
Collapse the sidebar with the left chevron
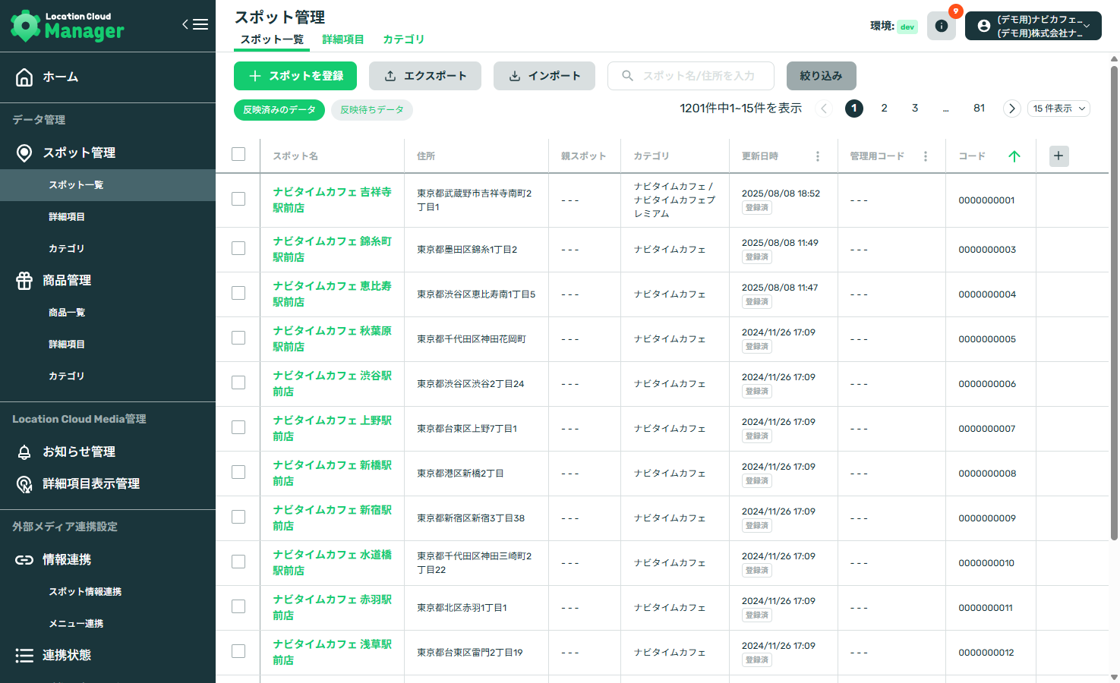click(x=185, y=24)
